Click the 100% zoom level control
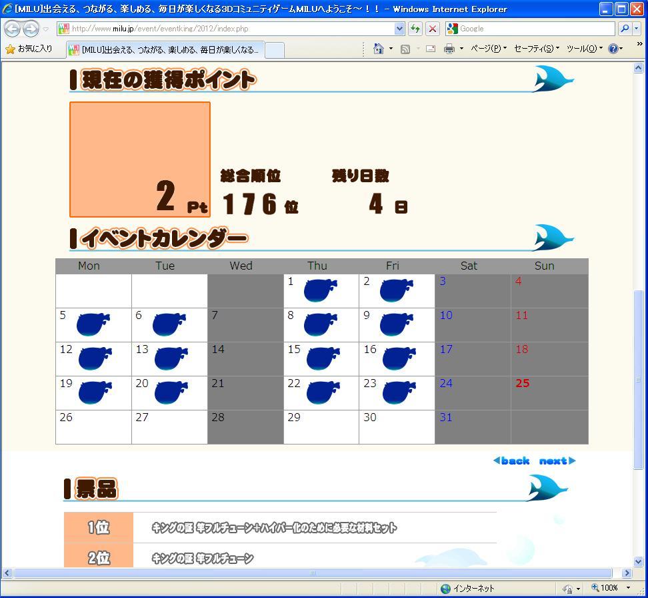Image resolution: width=648 pixels, height=598 pixels. (605, 588)
